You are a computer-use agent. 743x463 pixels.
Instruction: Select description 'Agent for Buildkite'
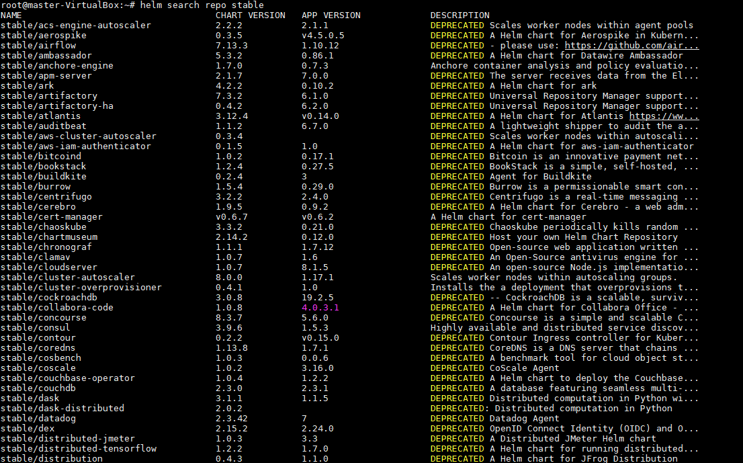(541, 177)
